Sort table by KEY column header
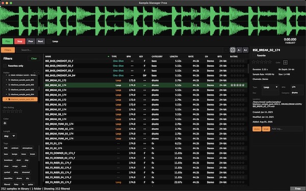 point(141,57)
